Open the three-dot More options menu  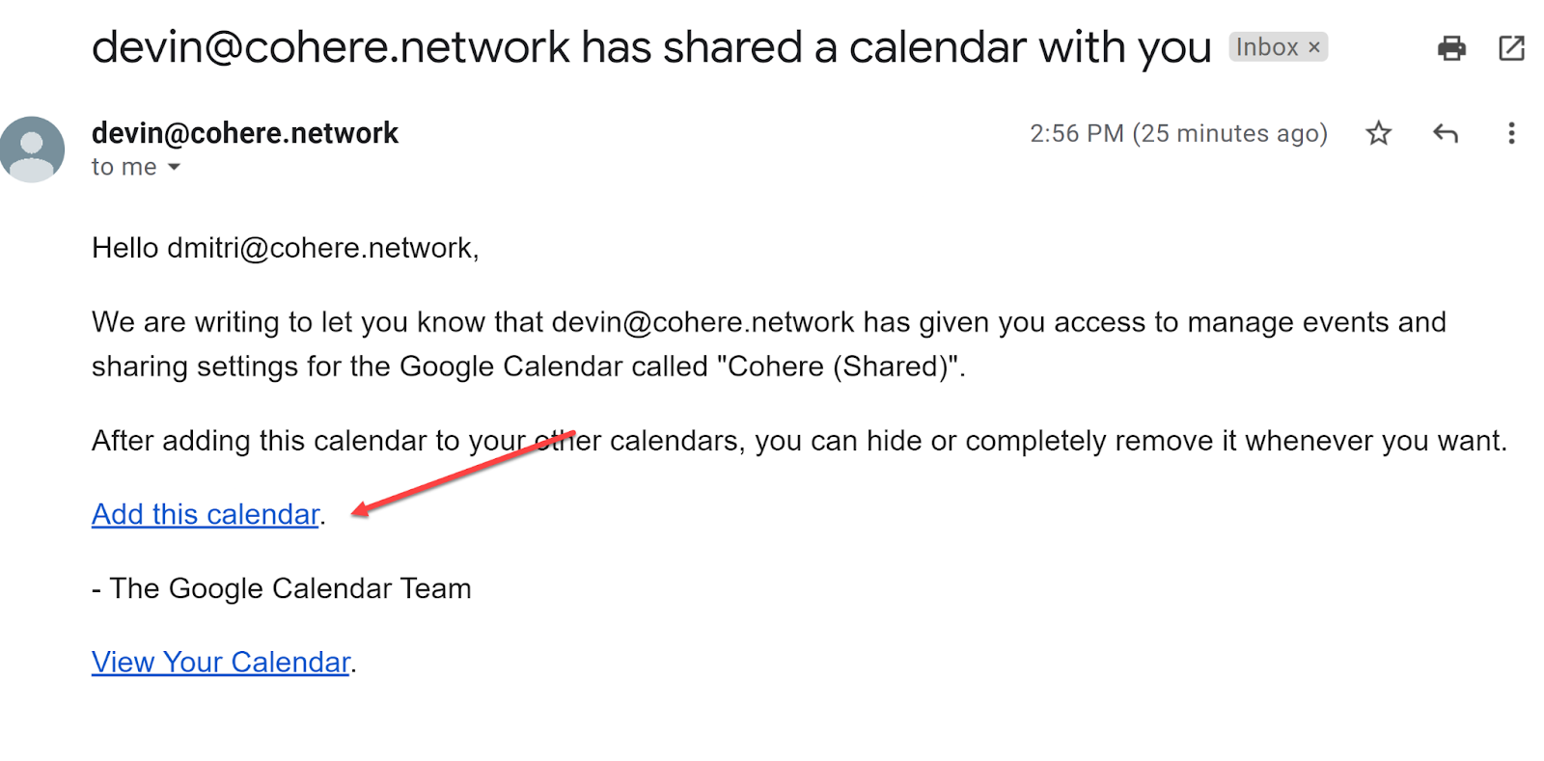1511,133
